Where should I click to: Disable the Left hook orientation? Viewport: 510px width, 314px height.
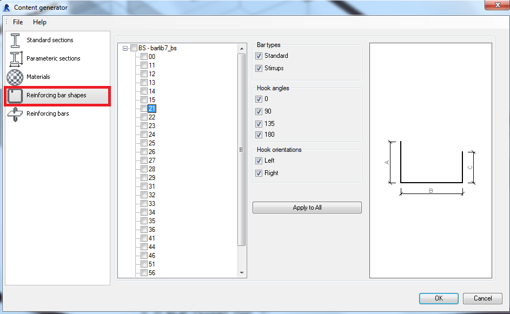click(x=259, y=161)
